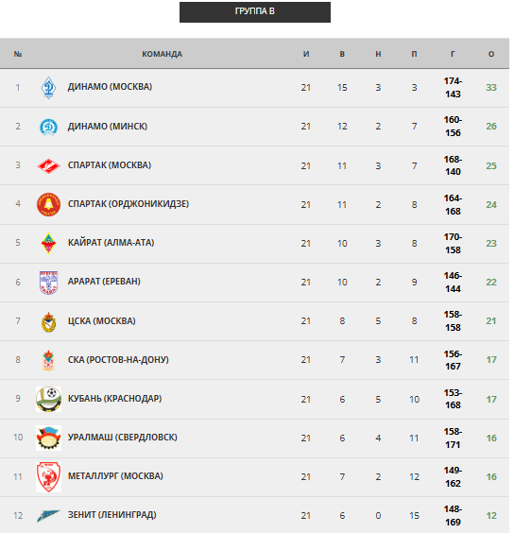The height and width of the screenshot is (533, 514).
Task: Click the Кубань (Краснодар) football logo
Action: (x=48, y=399)
